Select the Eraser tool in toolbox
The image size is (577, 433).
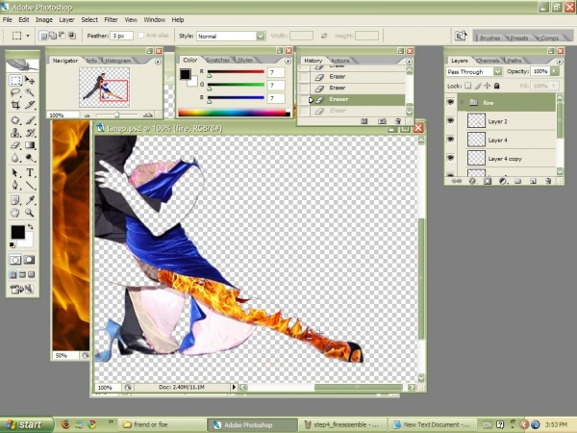[x=15, y=145]
